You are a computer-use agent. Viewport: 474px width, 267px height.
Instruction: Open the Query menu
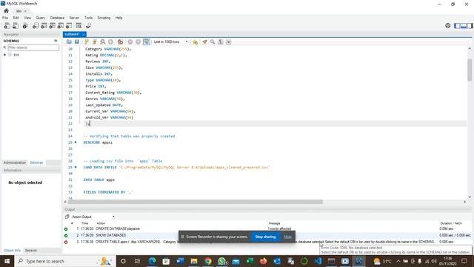[x=41, y=18]
